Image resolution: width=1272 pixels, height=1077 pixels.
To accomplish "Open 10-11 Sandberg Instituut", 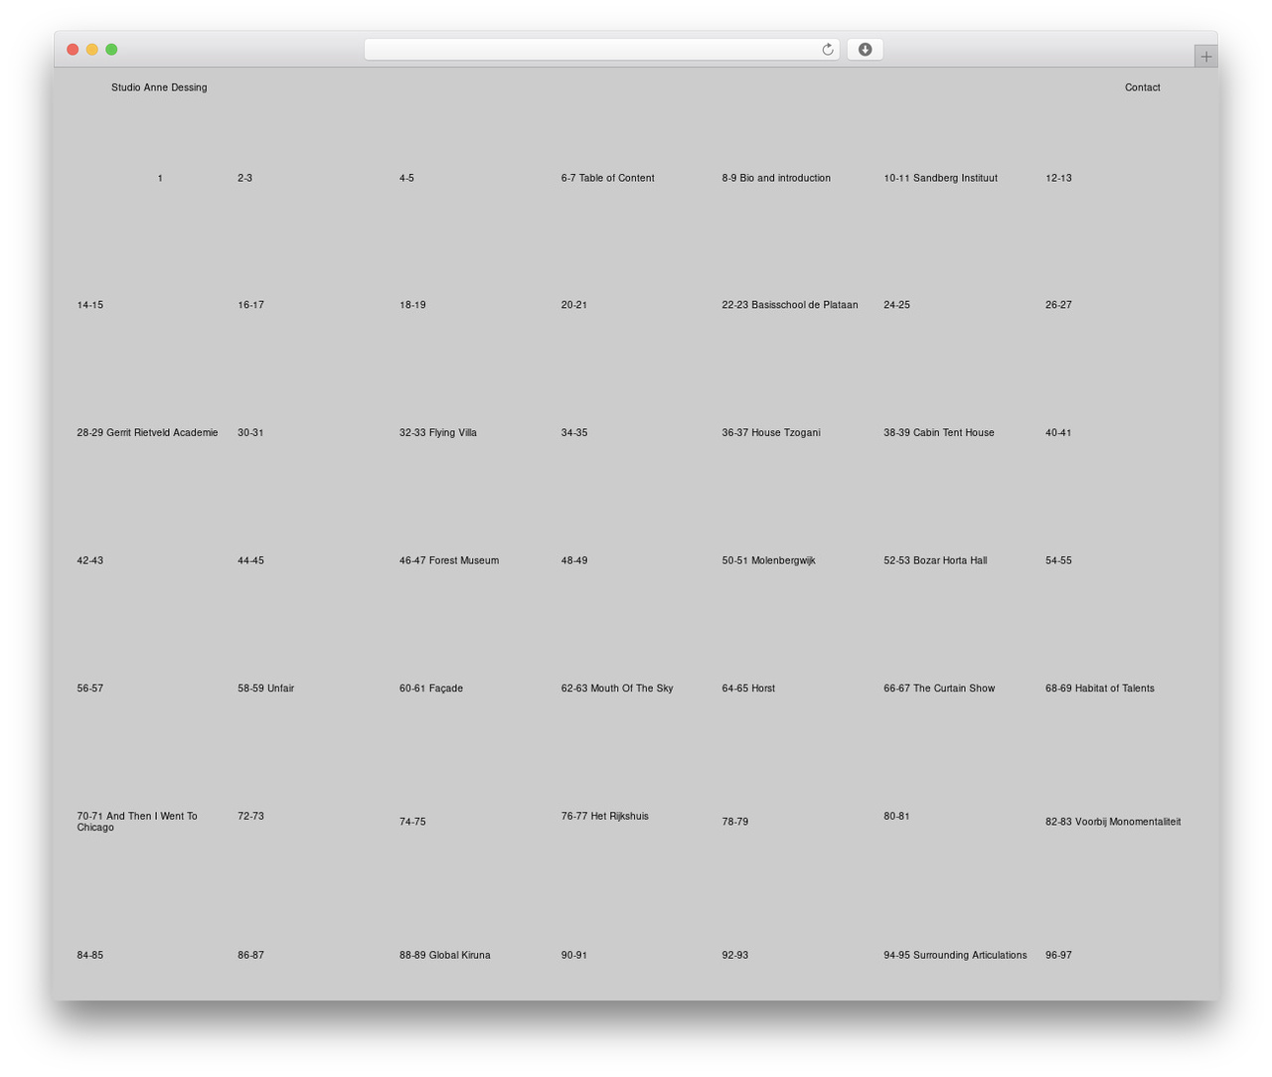I will click(940, 178).
